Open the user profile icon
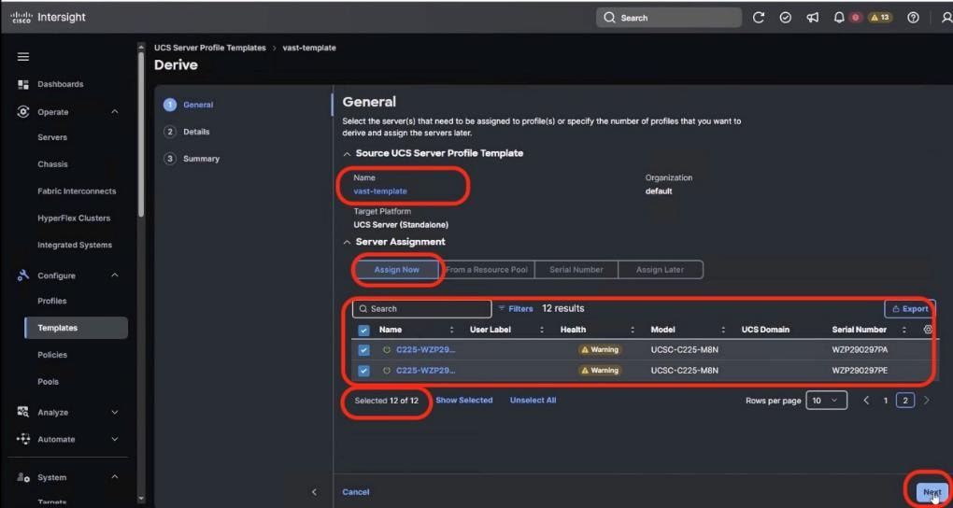 pyautogui.click(x=946, y=18)
